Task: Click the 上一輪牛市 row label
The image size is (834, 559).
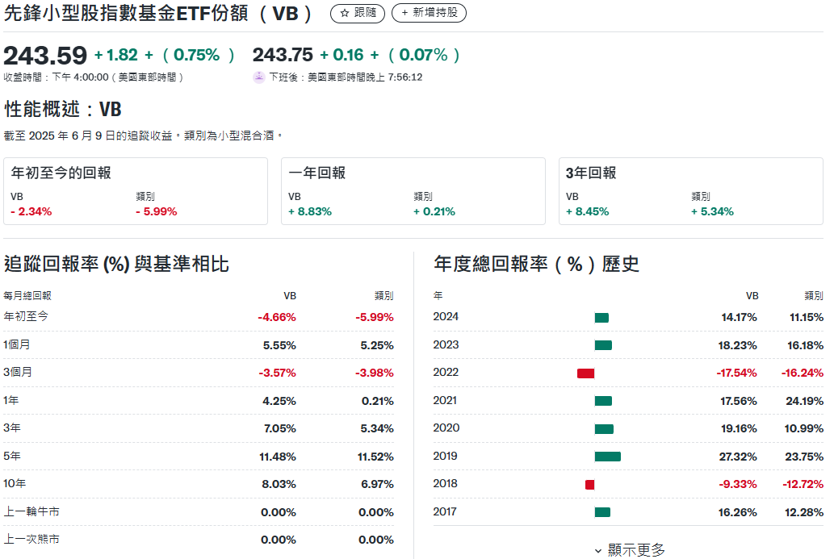Action: pos(31,512)
